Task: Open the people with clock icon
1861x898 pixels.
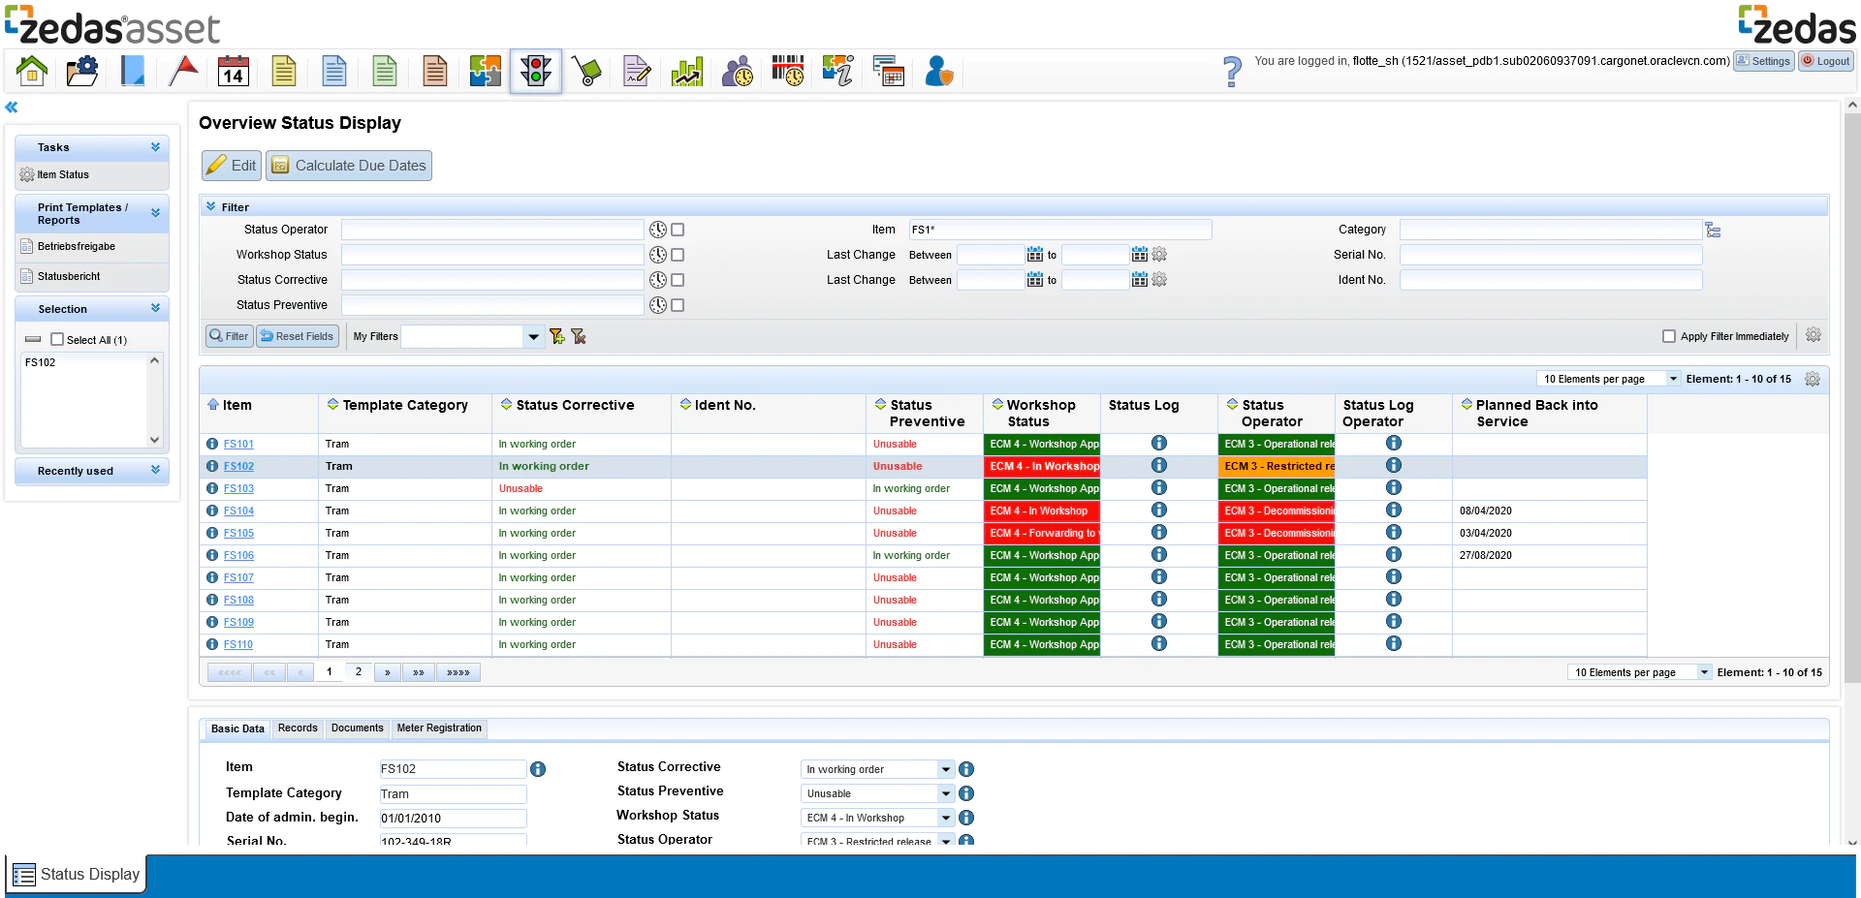Action: click(737, 71)
